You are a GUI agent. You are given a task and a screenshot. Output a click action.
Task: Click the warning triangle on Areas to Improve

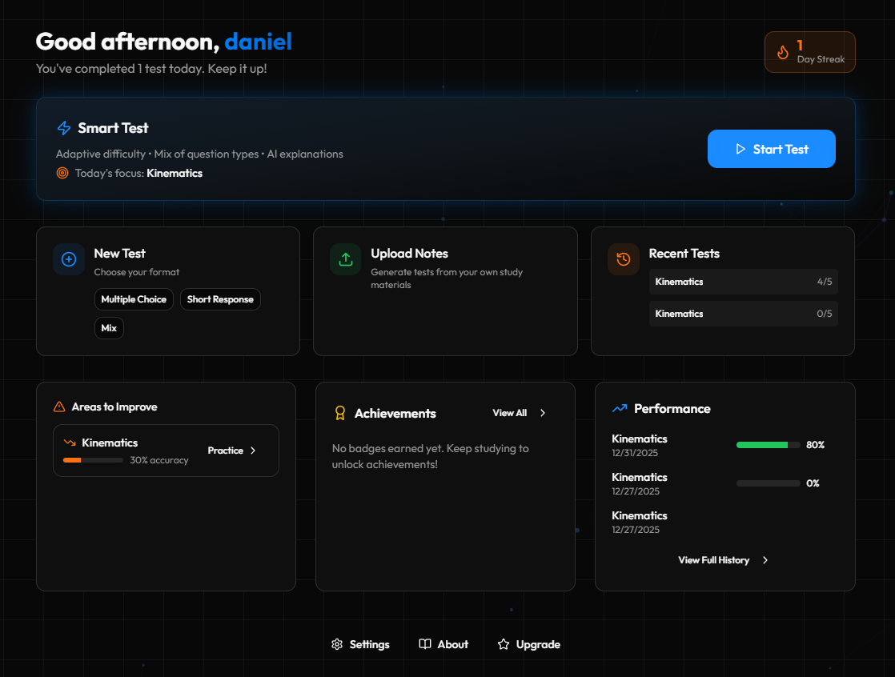[x=59, y=407]
